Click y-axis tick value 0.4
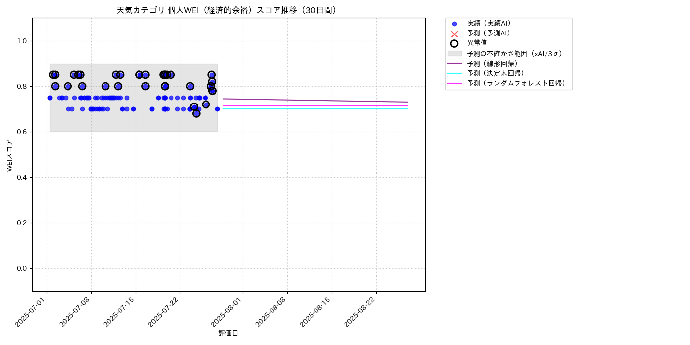690x345 pixels. tap(21, 177)
